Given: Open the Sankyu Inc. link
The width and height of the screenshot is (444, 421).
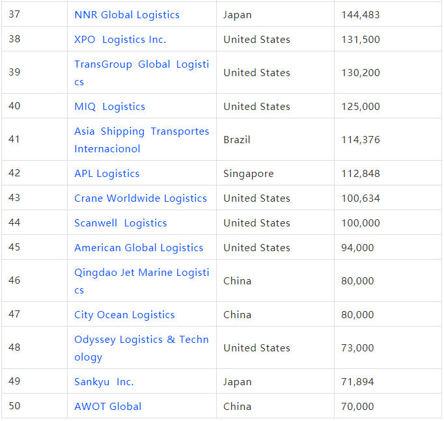Looking at the screenshot, I should (x=104, y=382).
